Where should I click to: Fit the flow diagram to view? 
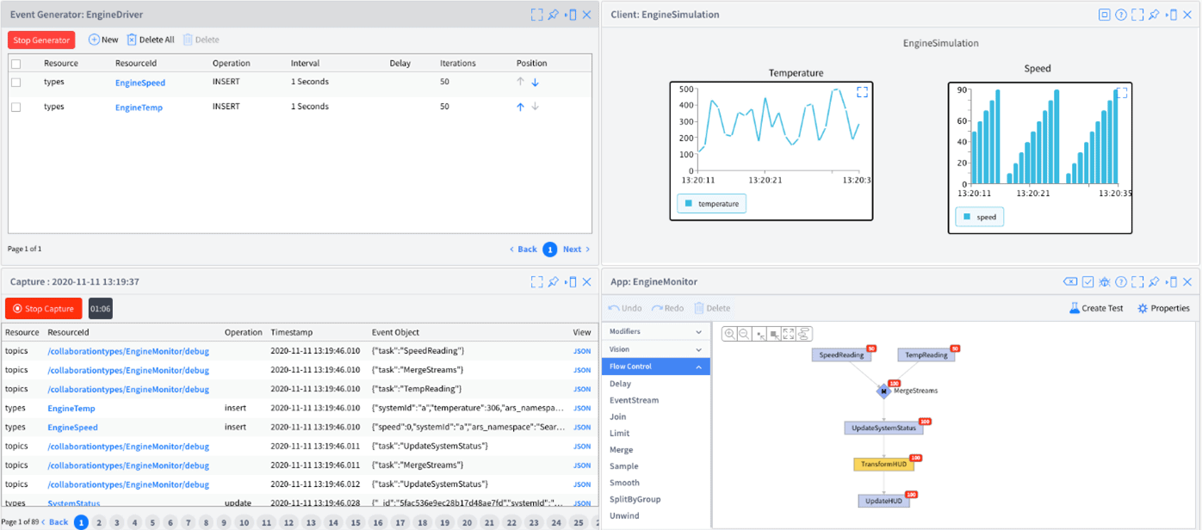click(x=788, y=334)
